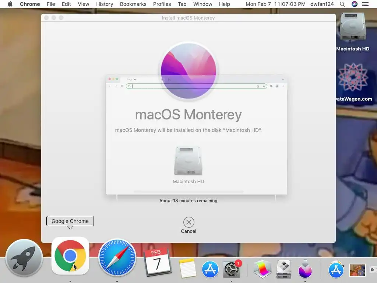The height and width of the screenshot is (283, 377).
Task: Open the Apple menu
Action: coord(10,4)
